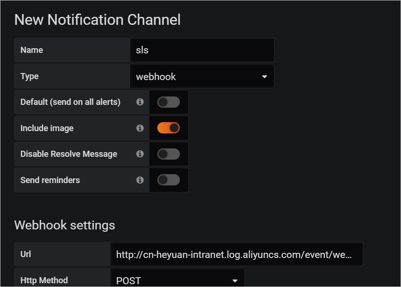Toggle Disable Resolve Message on
This screenshot has height=287, width=401.
coord(169,154)
